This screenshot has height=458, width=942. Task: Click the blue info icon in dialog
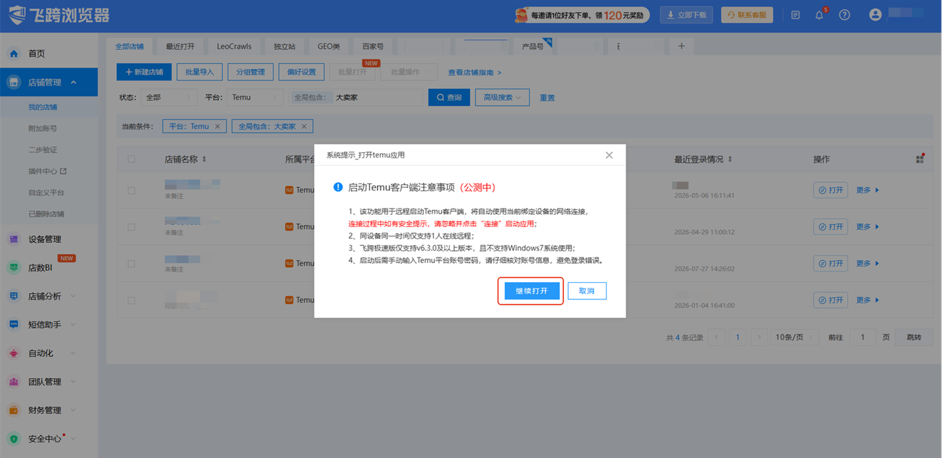(338, 187)
